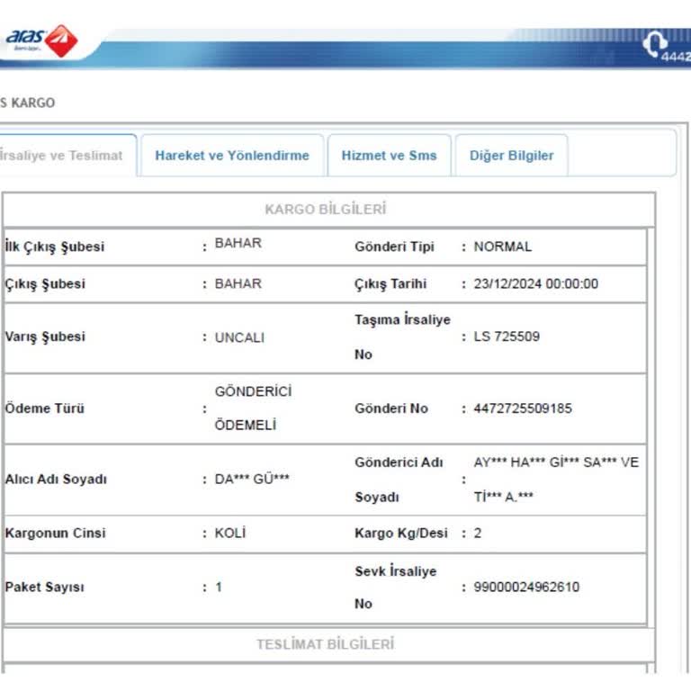Screen dimensions: 691x691
Task: Click BAHAR value next to İlk Çıkış Şubesi
Action: coord(238,243)
